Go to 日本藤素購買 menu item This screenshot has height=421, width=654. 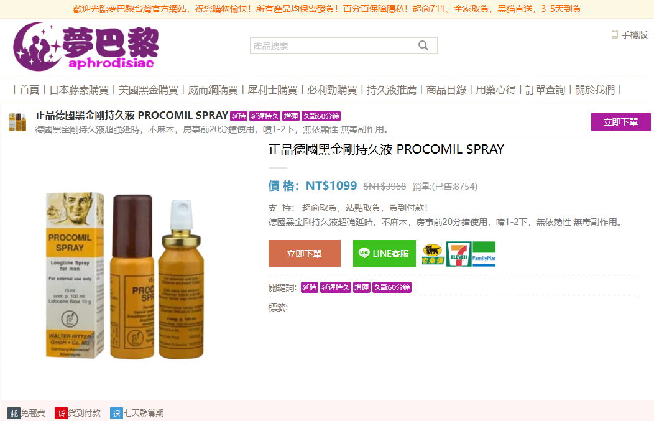pyautogui.click(x=79, y=90)
